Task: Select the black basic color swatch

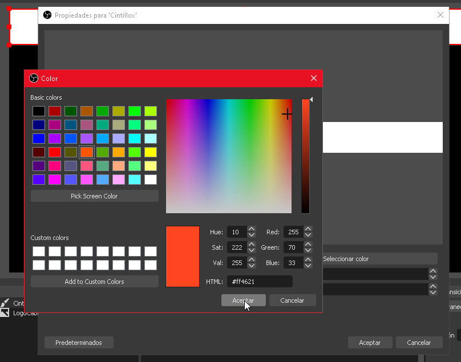Action: pyautogui.click(x=39, y=111)
